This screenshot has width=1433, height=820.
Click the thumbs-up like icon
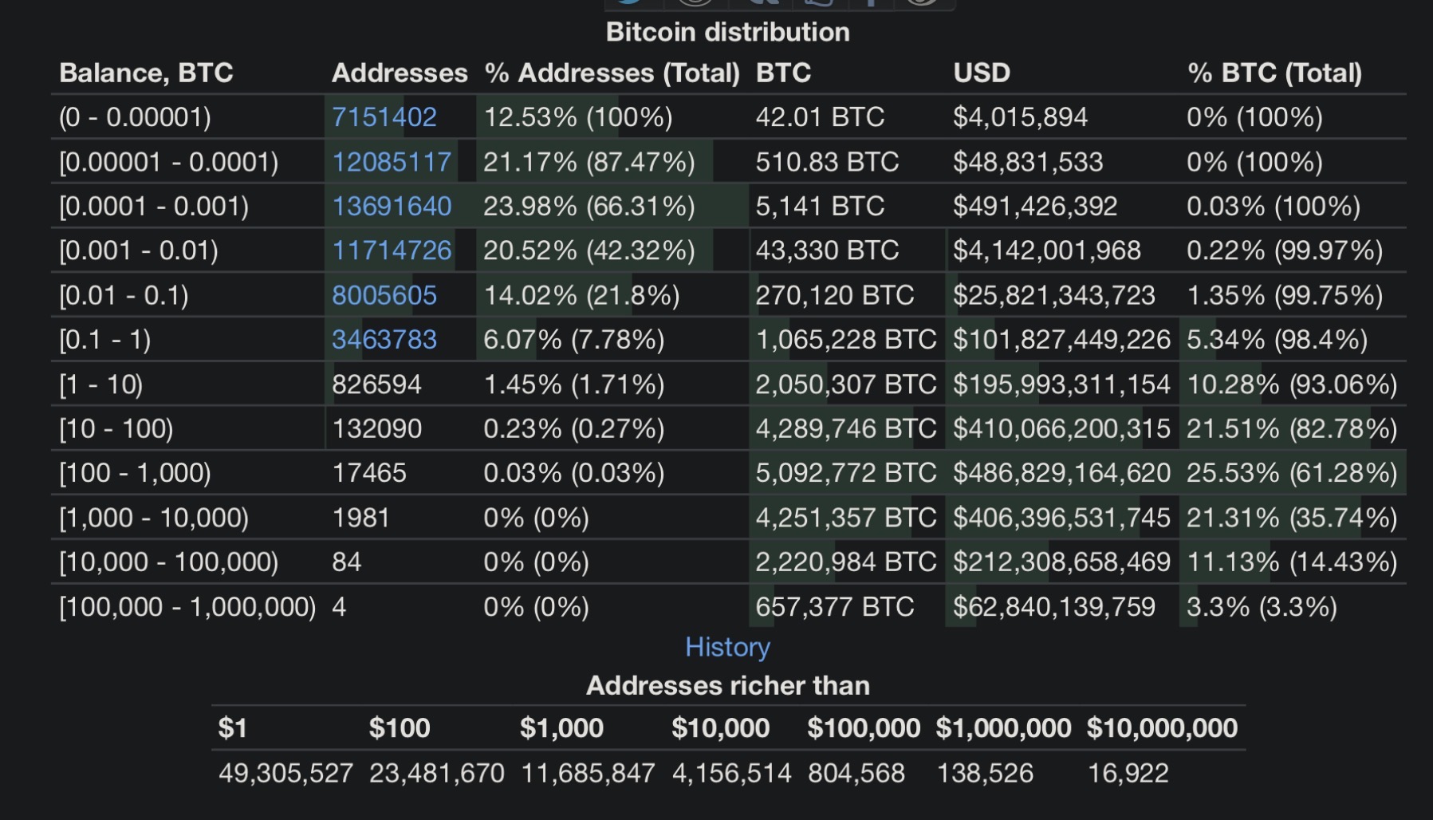tap(820, 2)
